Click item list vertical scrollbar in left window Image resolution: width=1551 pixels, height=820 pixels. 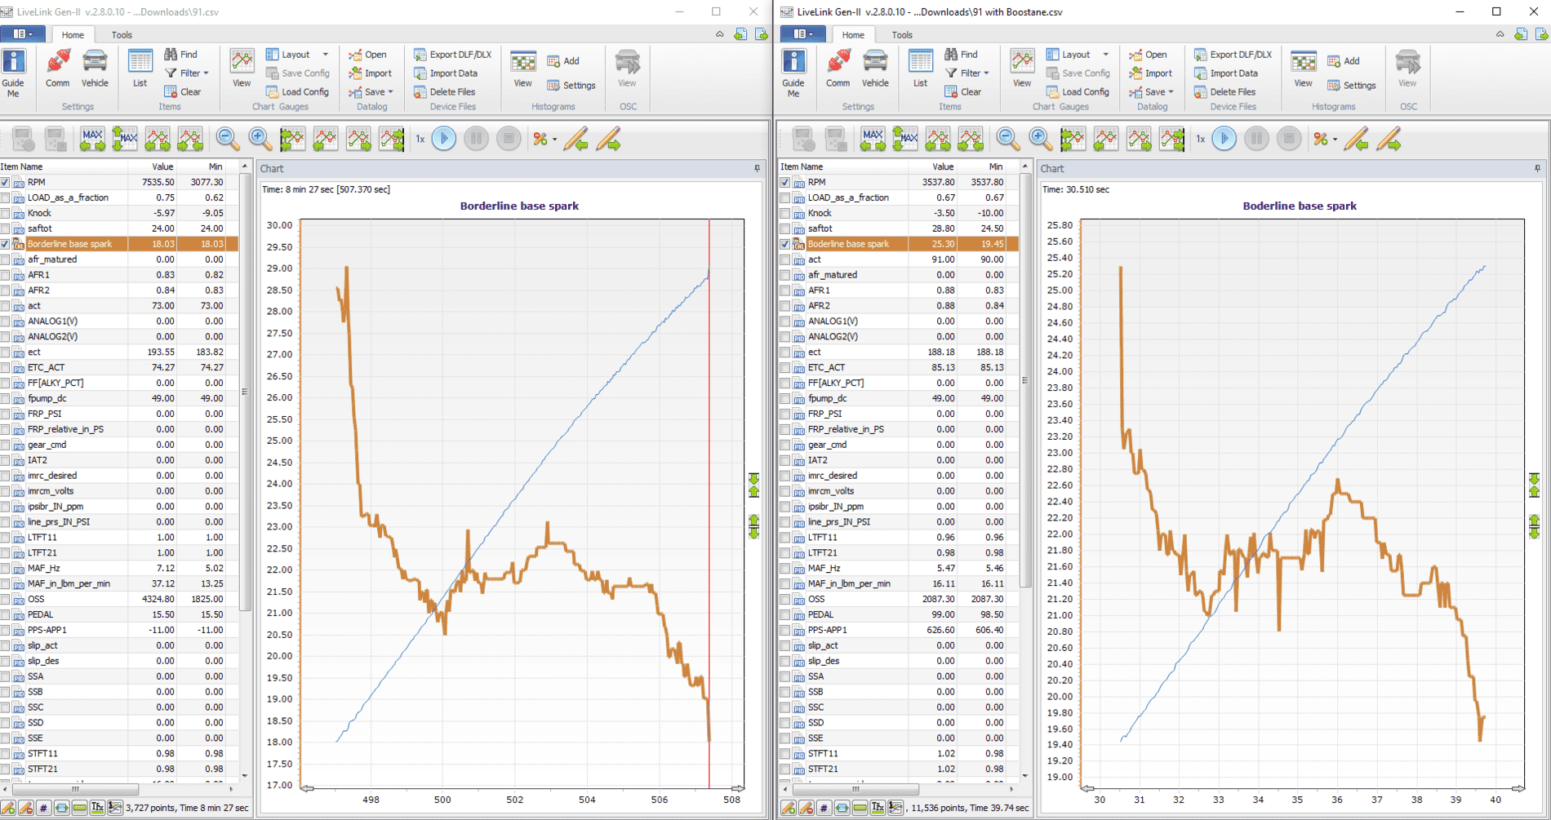pyautogui.click(x=245, y=392)
